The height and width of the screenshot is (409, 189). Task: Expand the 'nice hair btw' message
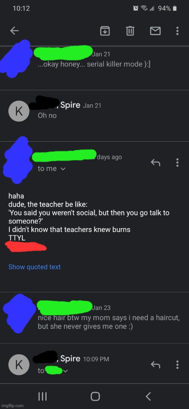tap(94, 318)
